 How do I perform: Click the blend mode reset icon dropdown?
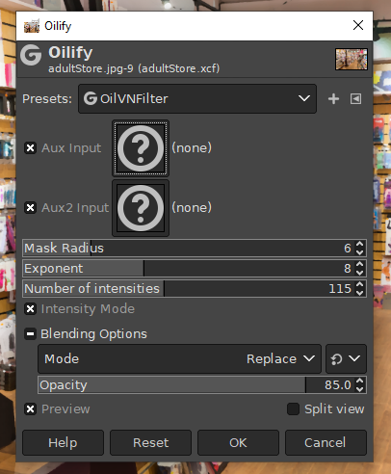pyautogui.click(x=346, y=358)
